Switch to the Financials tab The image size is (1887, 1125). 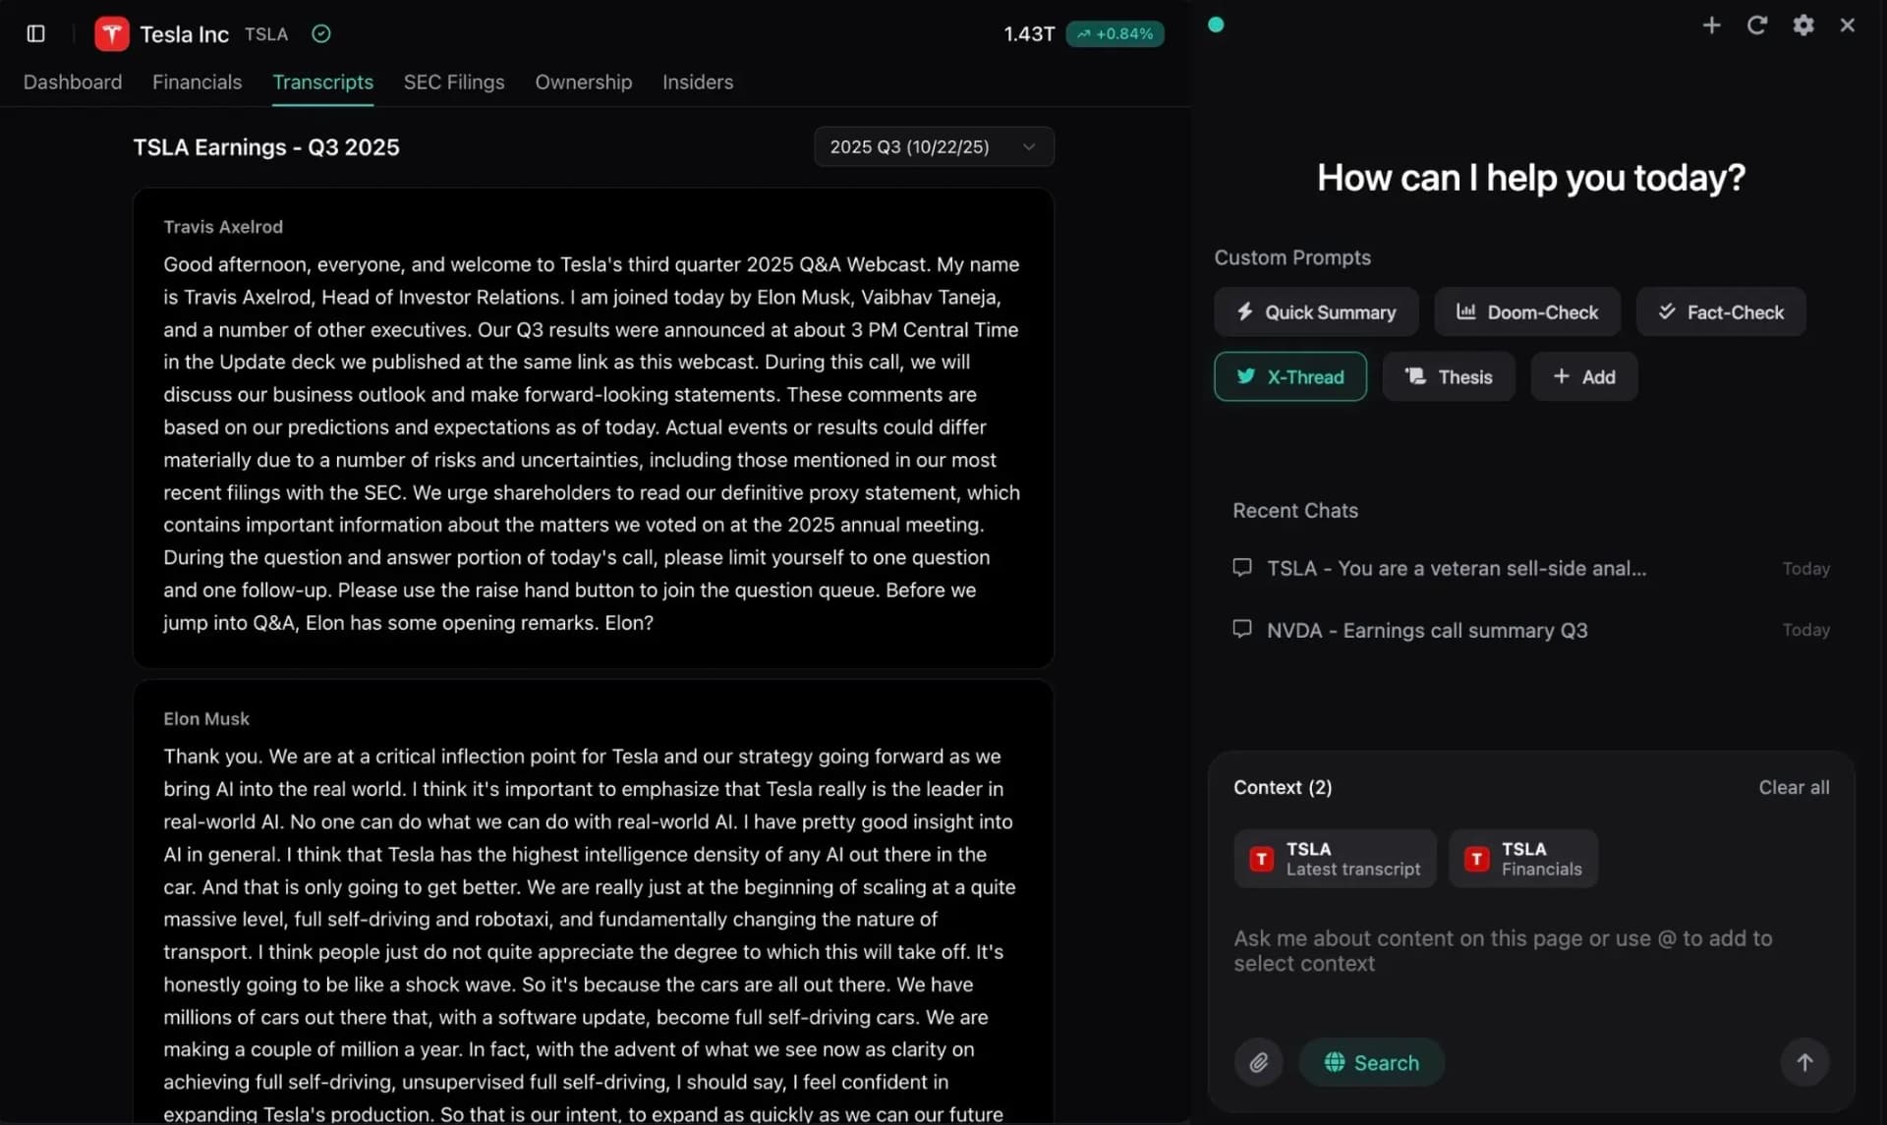(x=196, y=83)
